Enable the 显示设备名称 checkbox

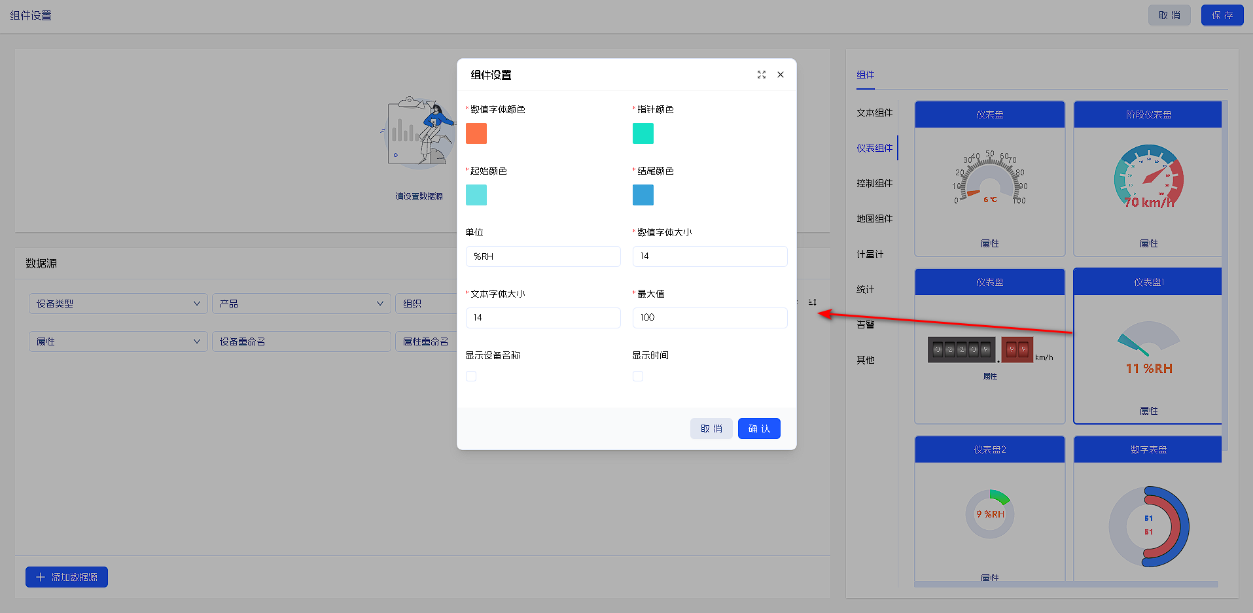[471, 376]
